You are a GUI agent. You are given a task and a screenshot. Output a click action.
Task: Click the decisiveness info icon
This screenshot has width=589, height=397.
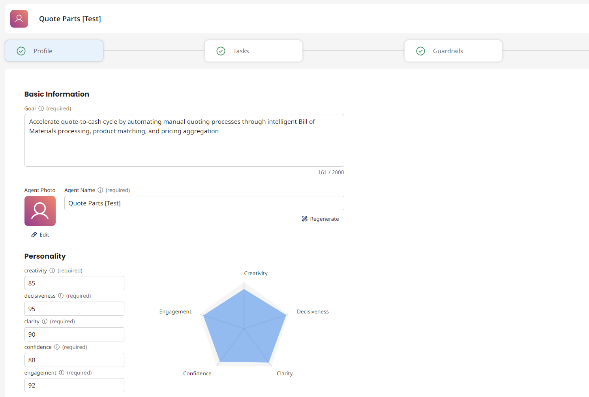[x=61, y=296]
